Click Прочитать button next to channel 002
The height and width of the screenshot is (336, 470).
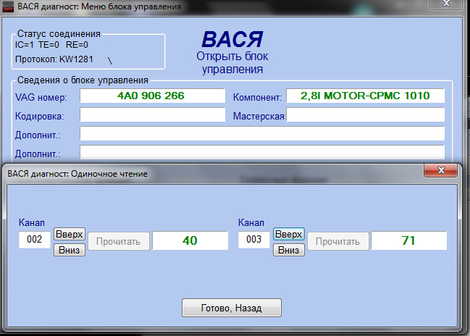point(119,241)
